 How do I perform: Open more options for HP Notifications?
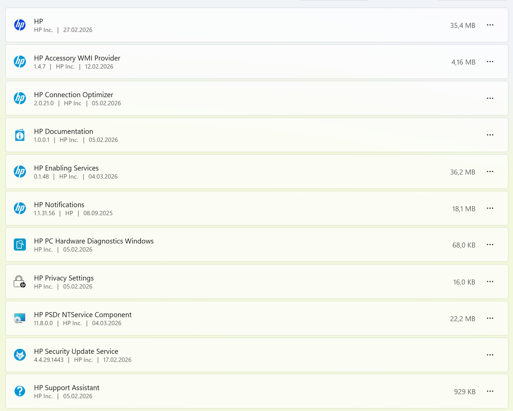click(x=490, y=208)
